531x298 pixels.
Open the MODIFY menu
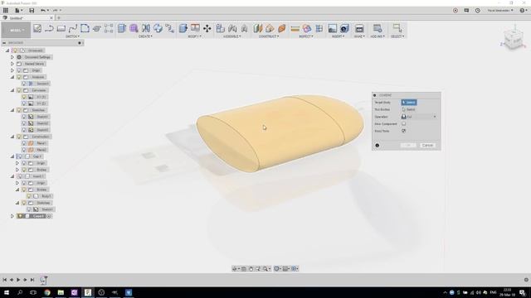[194, 36]
